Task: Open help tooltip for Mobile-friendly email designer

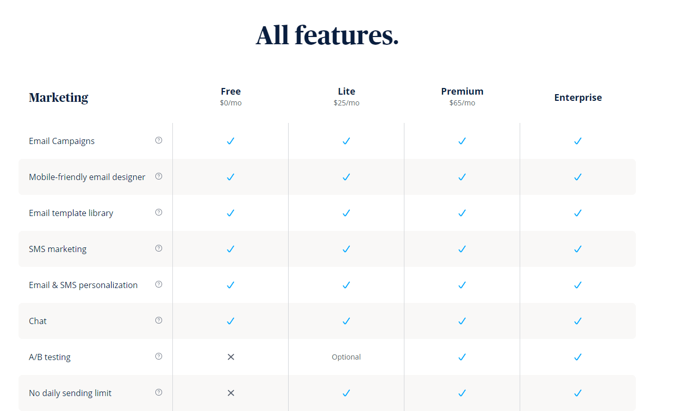Action: 158,176
